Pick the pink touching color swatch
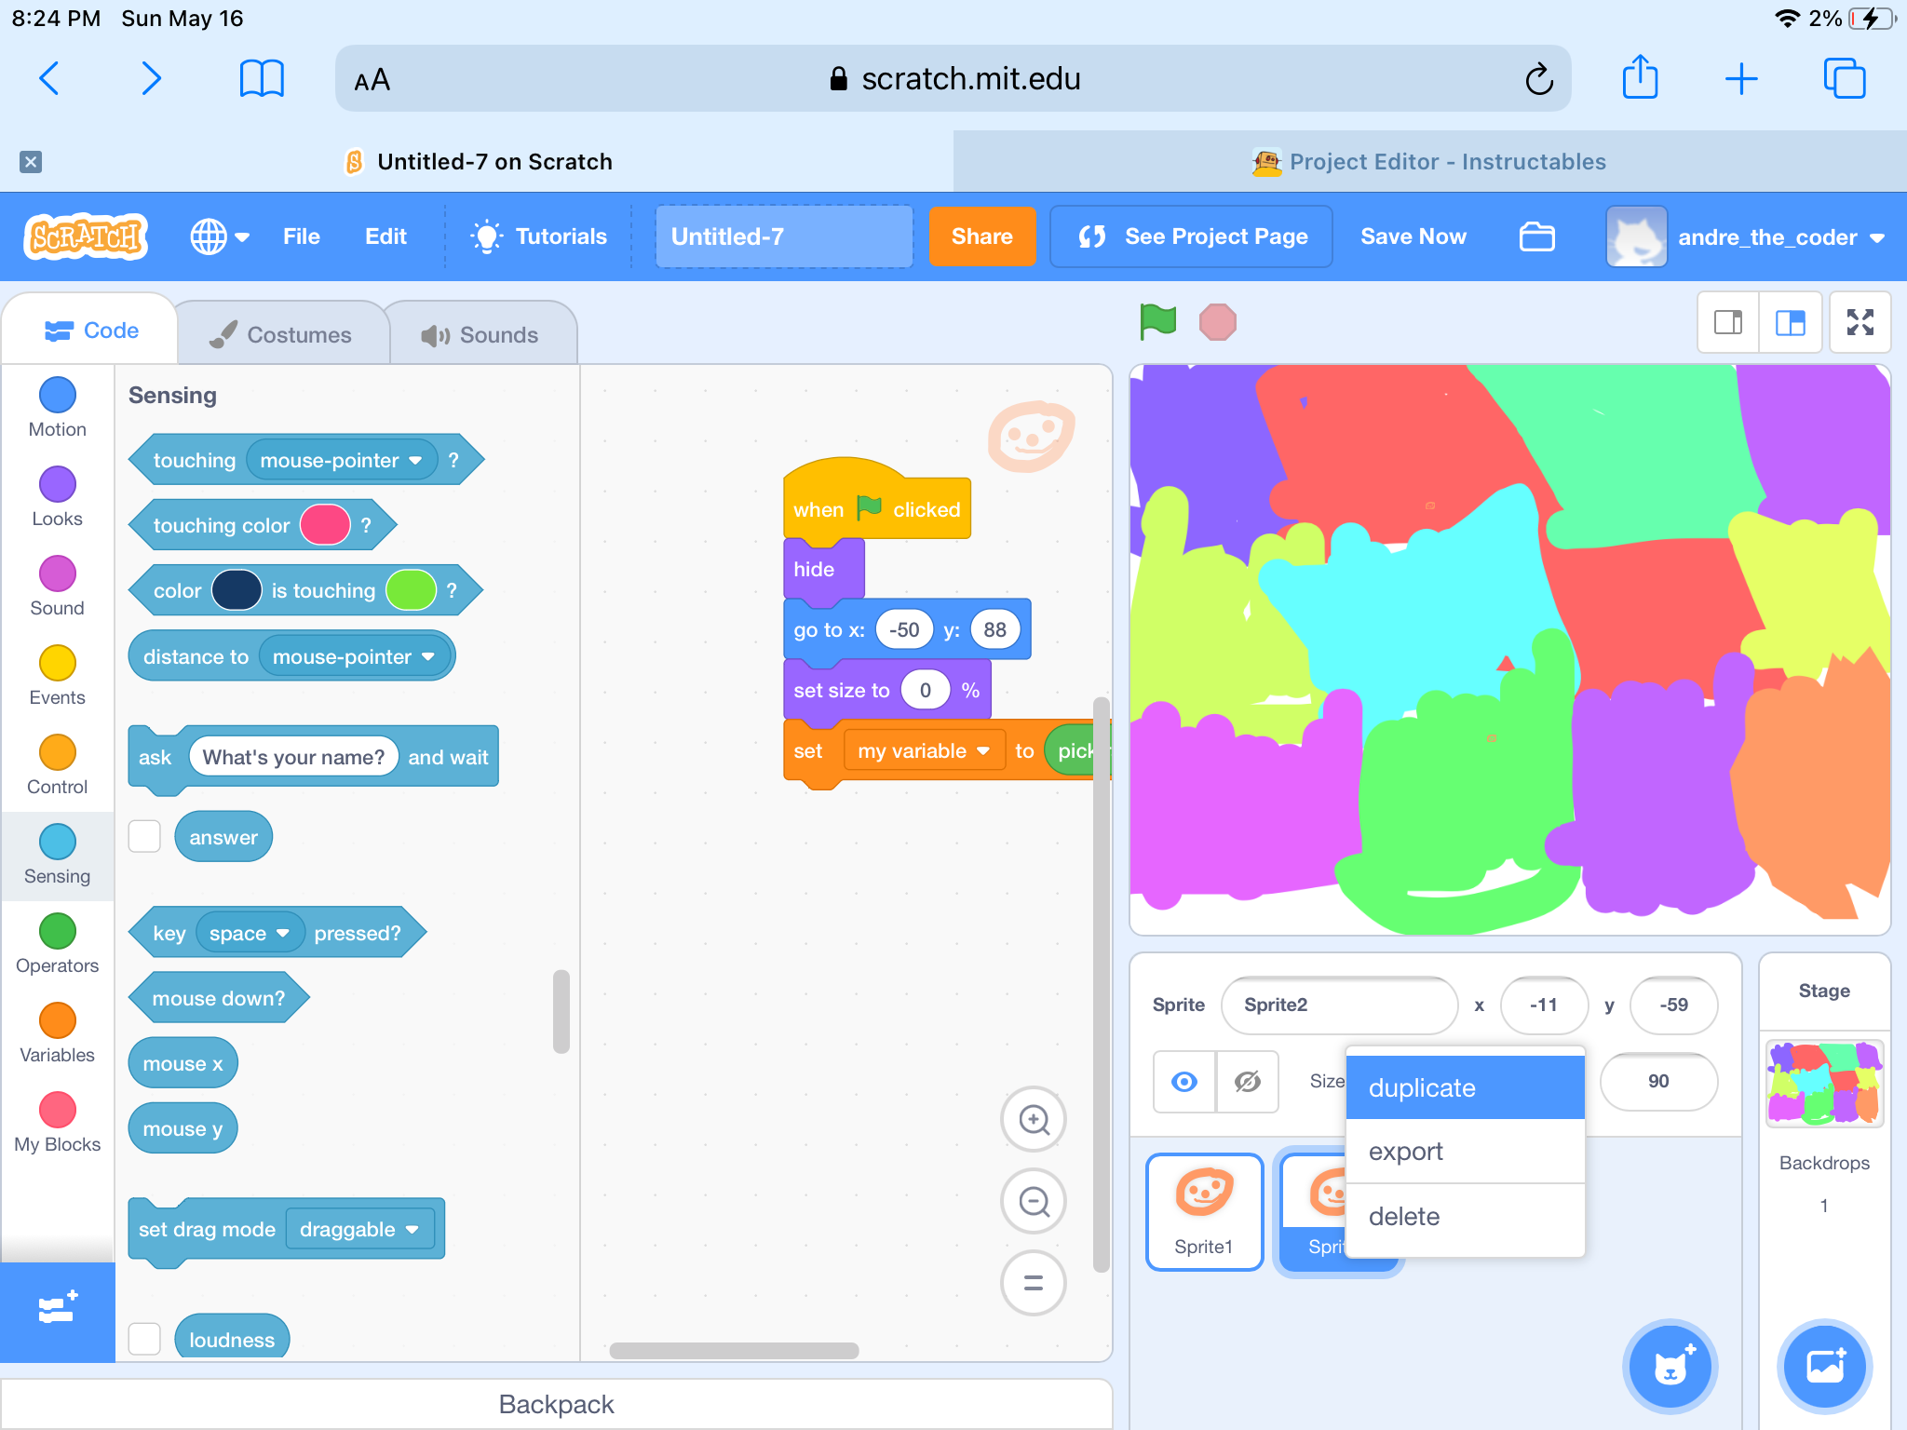 [x=325, y=524]
